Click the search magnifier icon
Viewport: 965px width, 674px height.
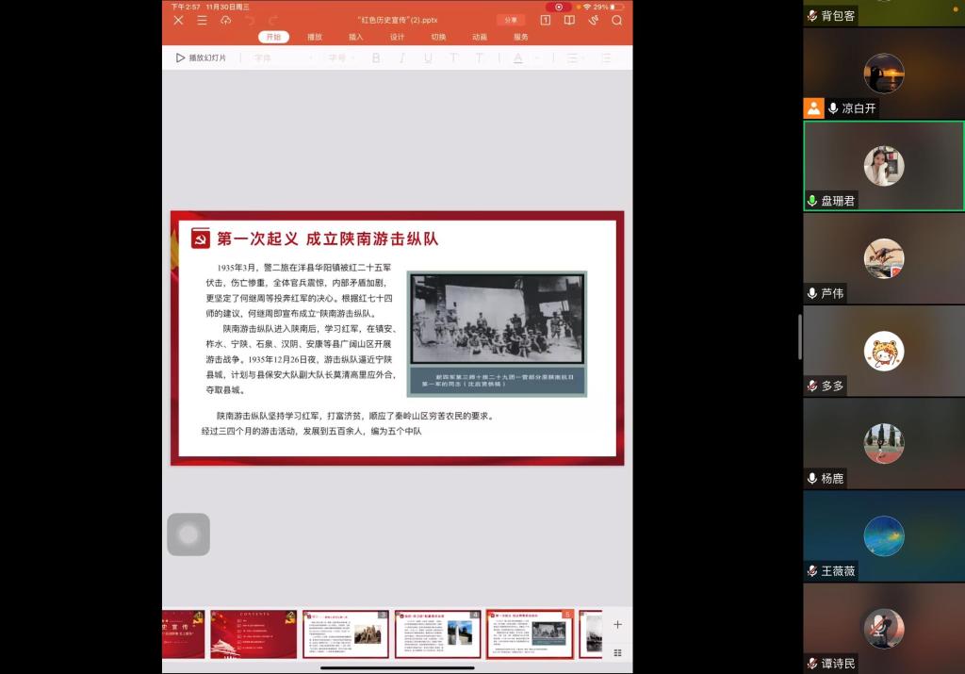point(617,20)
